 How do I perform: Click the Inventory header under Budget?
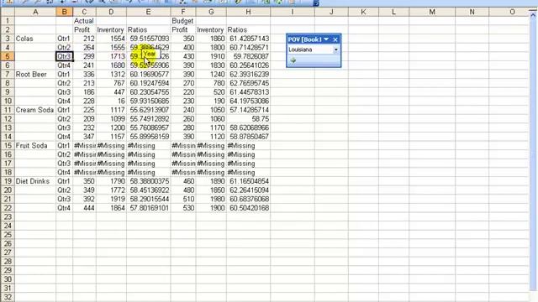tap(211, 30)
